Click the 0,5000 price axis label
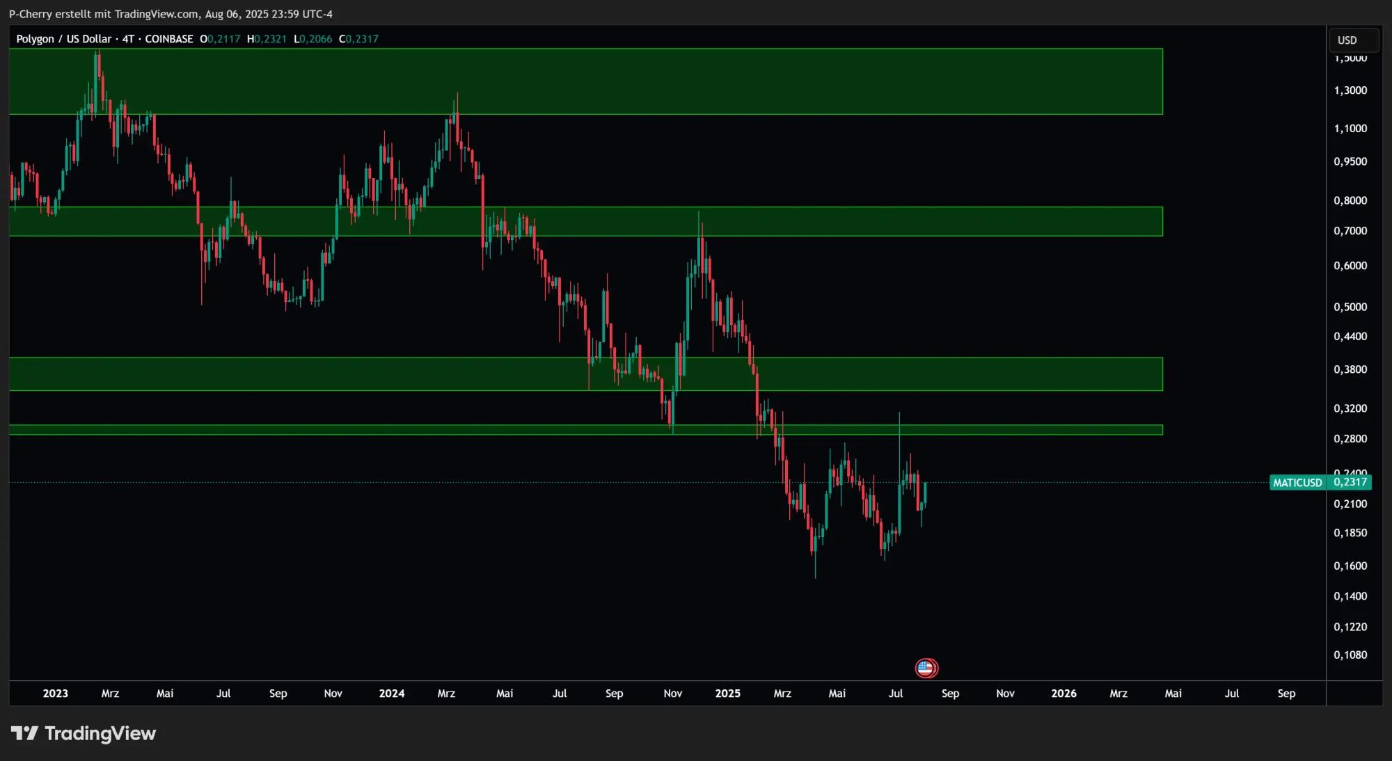This screenshot has width=1392, height=761. click(x=1350, y=307)
